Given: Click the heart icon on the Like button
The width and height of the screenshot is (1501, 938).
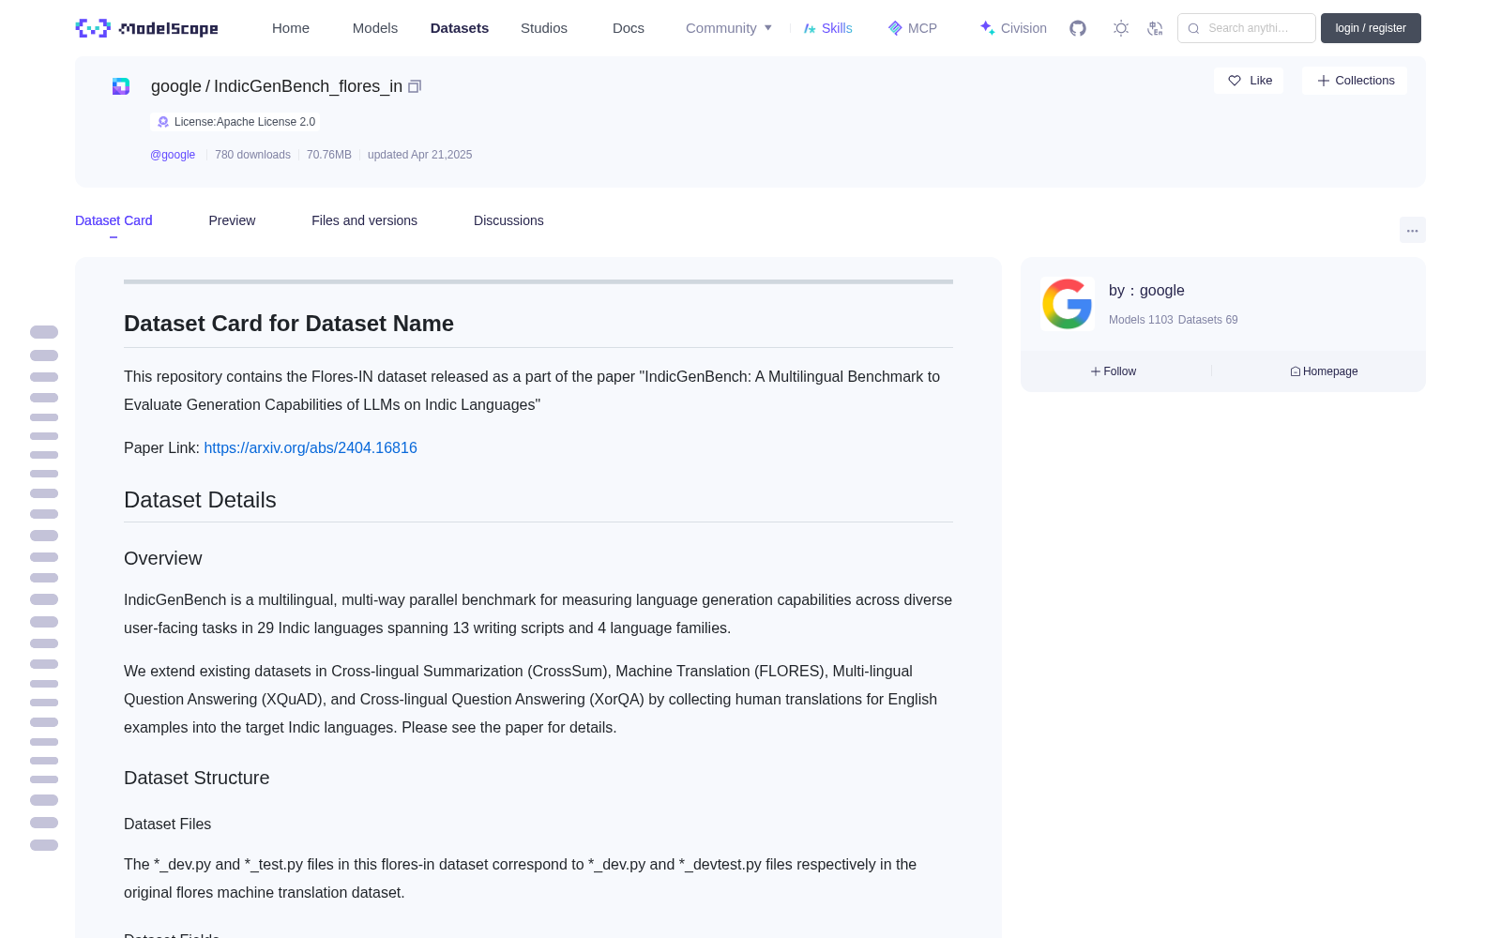Looking at the screenshot, I should pos(1235,81).
